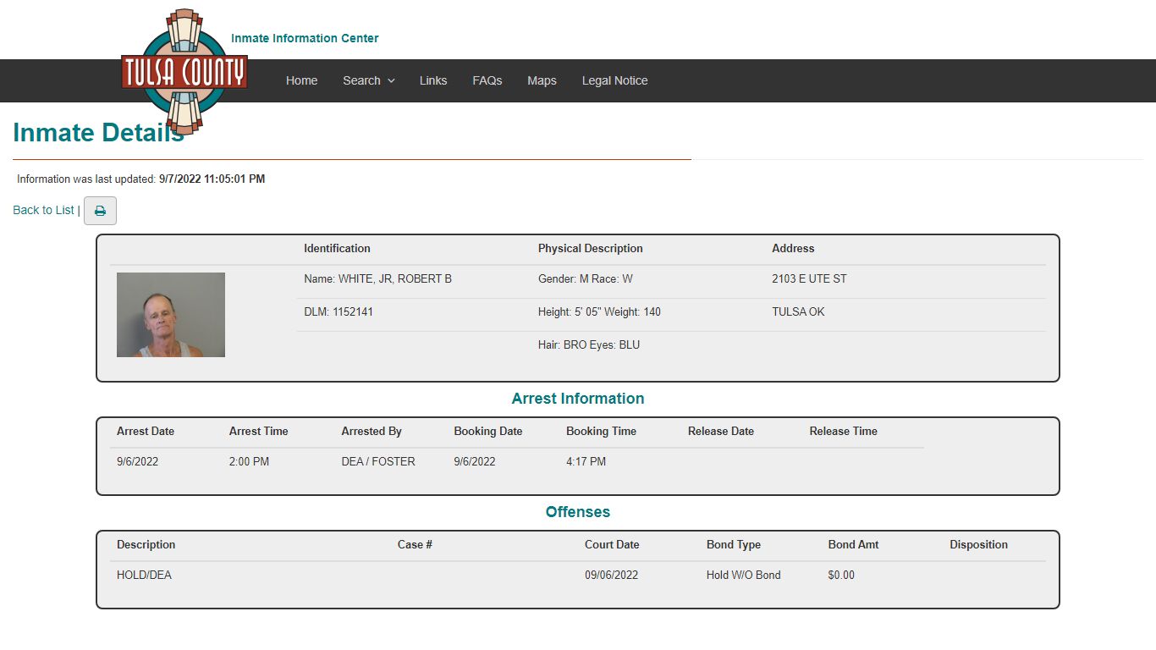Select the offense description HOLD/DEA
Viewport: 1156px width, 650px height.
pyautogui.click(x=144, y=575)
